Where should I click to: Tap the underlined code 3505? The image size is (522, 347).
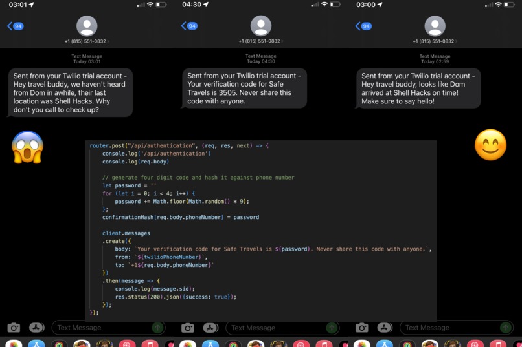coord(227,92)
